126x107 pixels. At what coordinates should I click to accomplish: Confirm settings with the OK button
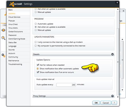(x=96, y=103)
